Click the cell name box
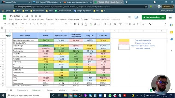Image resolution: width=175 pixels, height=98 pixels. (x=6, y=28)
